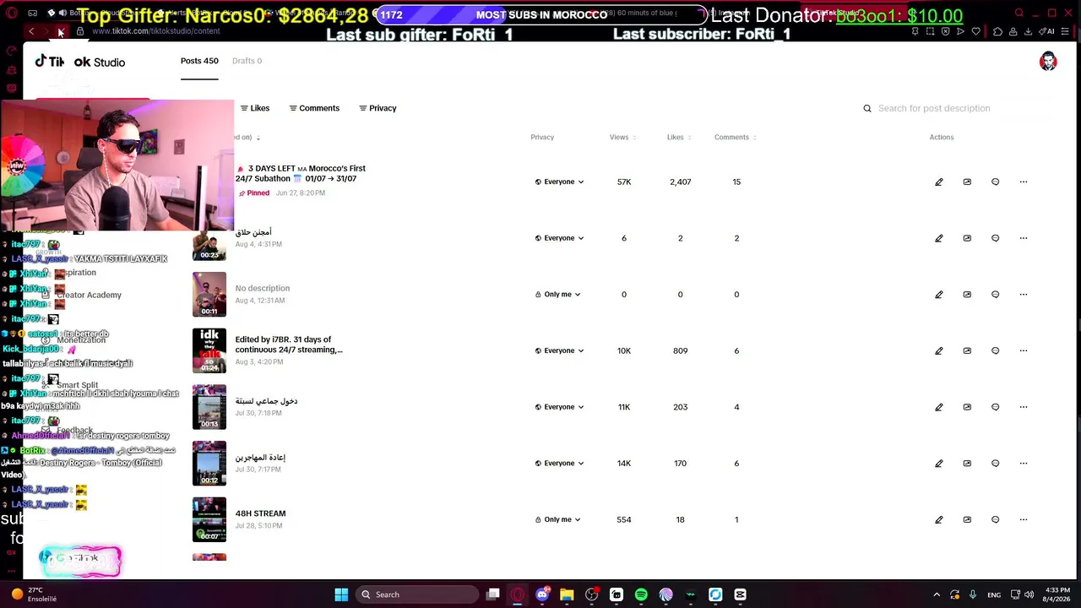Open CapCut from the taskbar

(740, 594)
